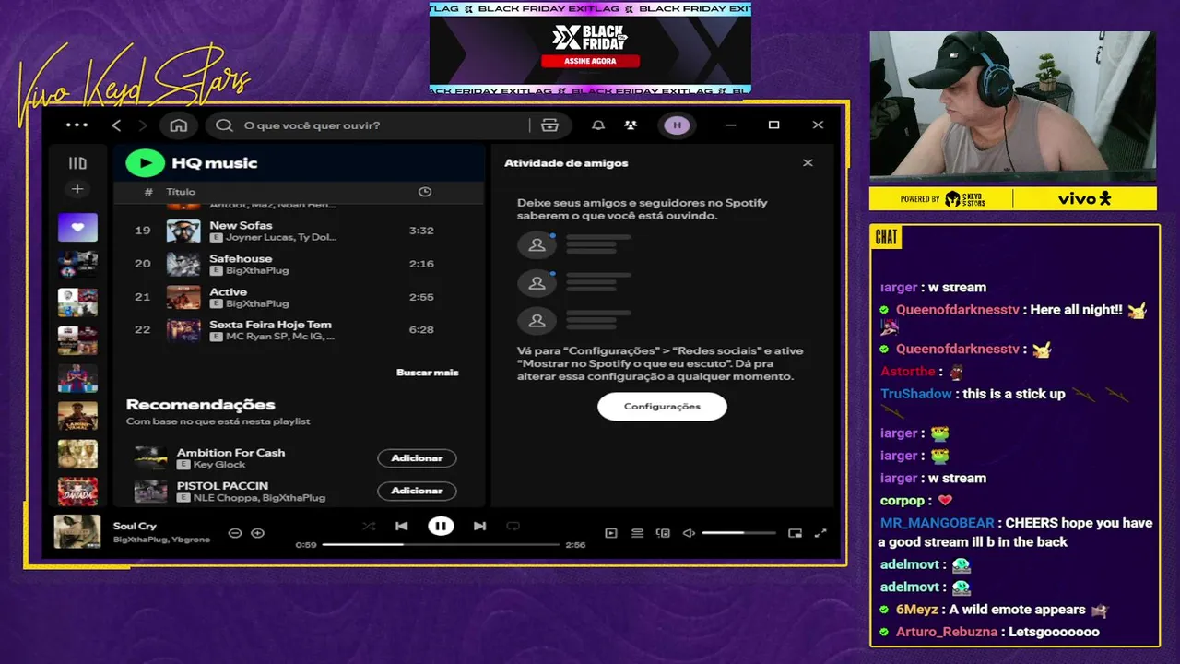Open BigXthaPlug artist link under Safehouse
The image size is (1180, 664).
coord(257,270)
